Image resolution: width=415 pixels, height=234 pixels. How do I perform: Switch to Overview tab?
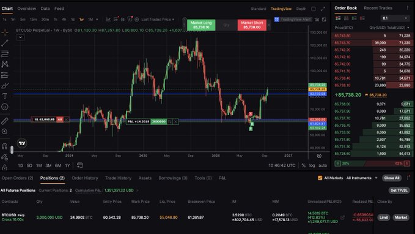(x=26, y=9)
